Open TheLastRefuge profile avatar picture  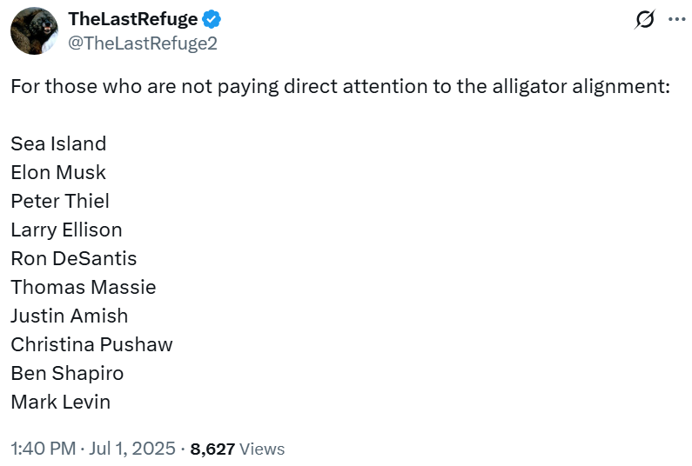coord(34,32)
